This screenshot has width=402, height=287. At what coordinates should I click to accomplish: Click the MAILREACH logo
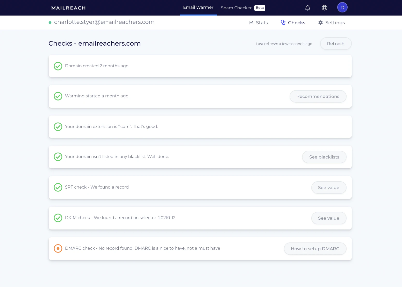pyautogui.click(x=68, y=8)
